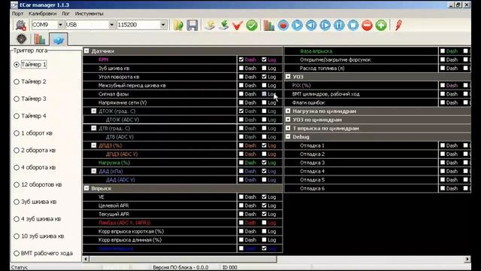Click the scrollbar right arrow
The height and width of the screenshot is (271, 481).
[x=467, y=259]
